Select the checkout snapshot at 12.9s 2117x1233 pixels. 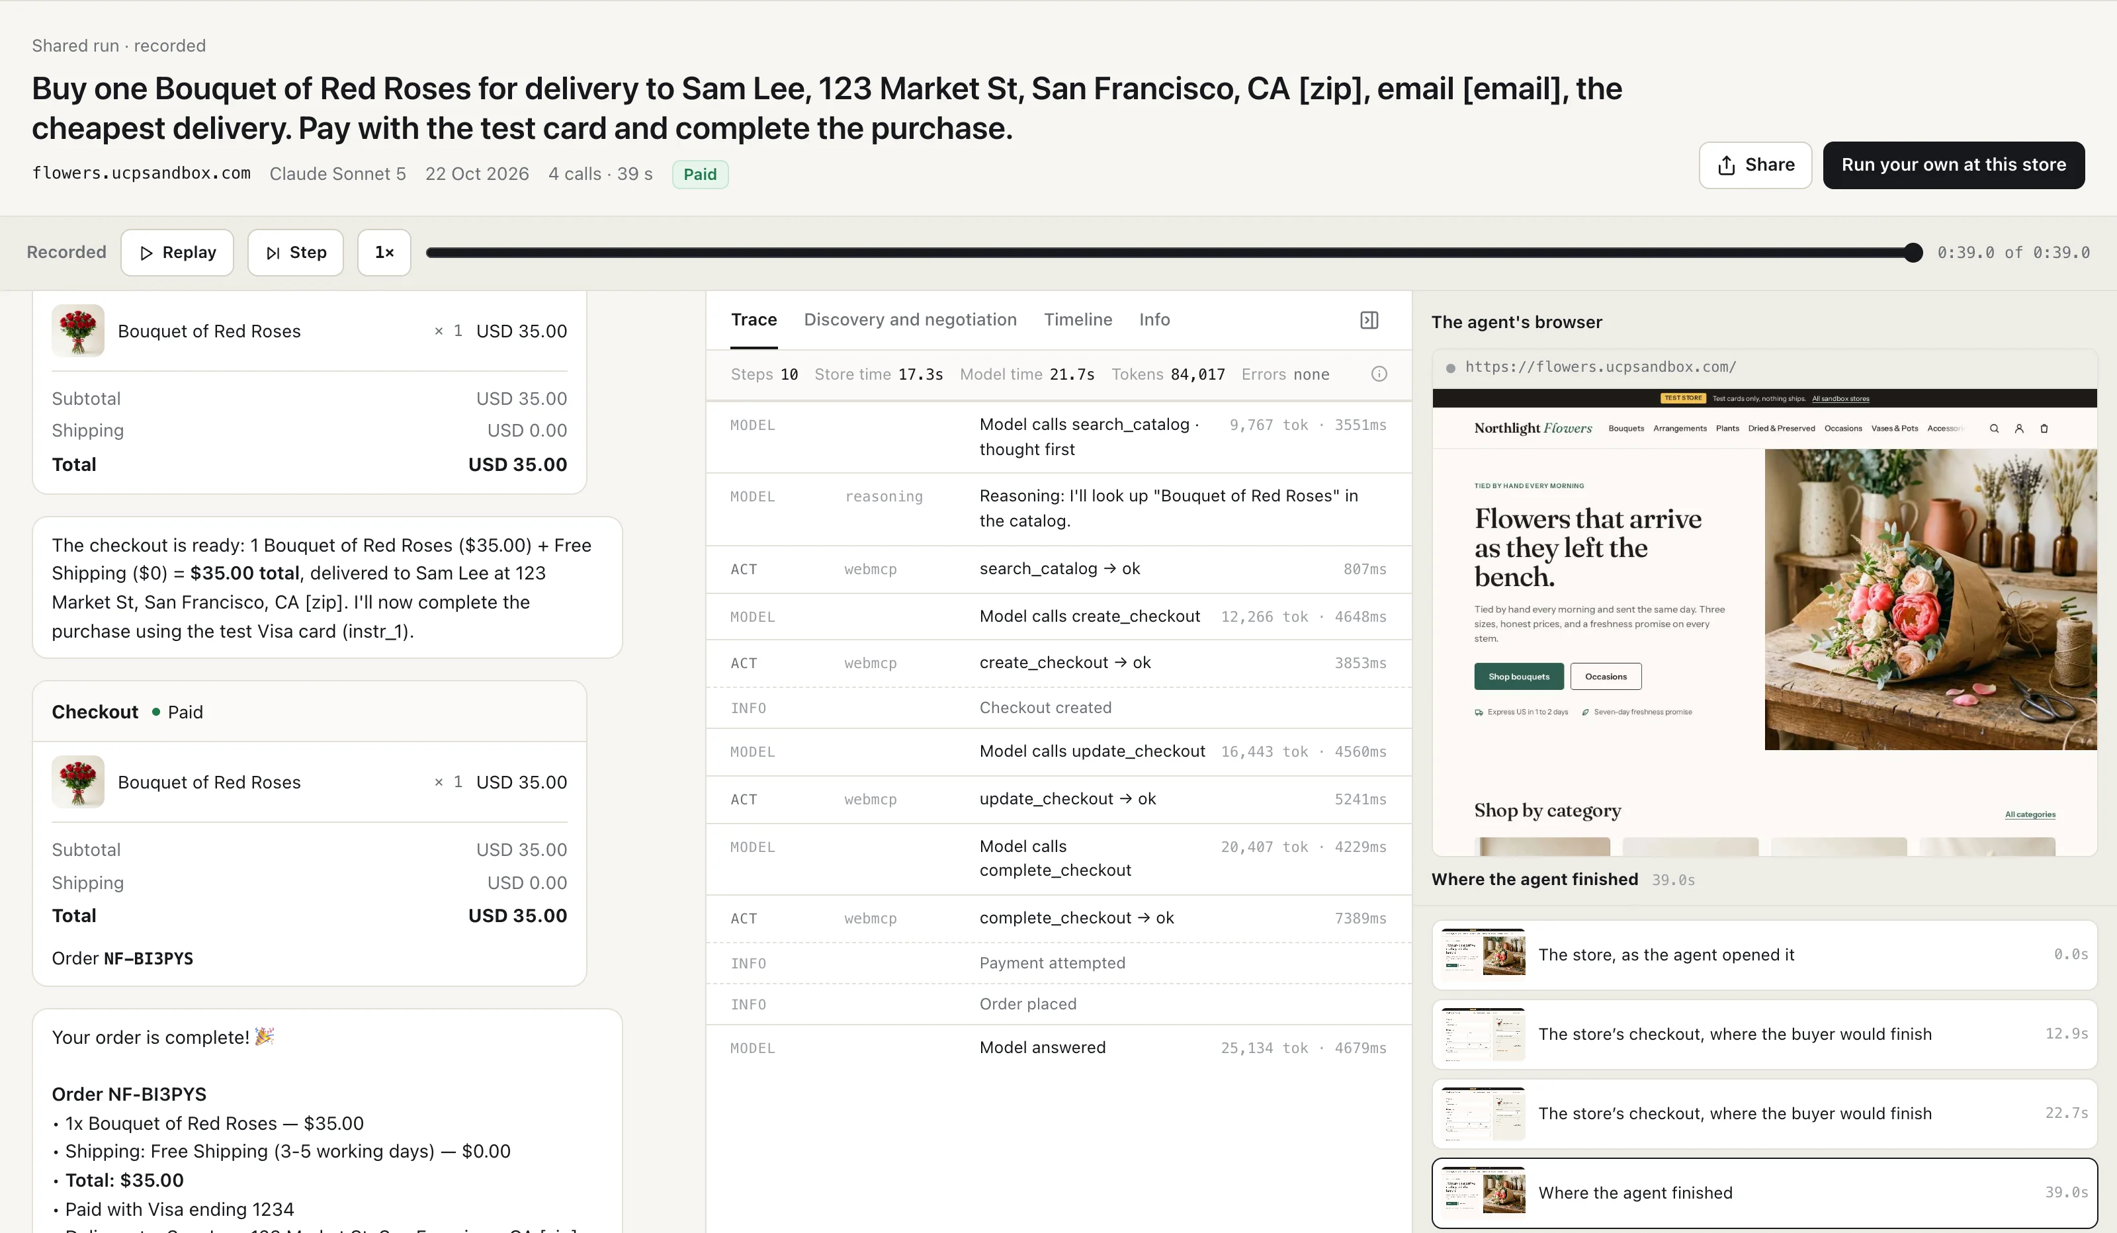click(x=1764, y=1034)
